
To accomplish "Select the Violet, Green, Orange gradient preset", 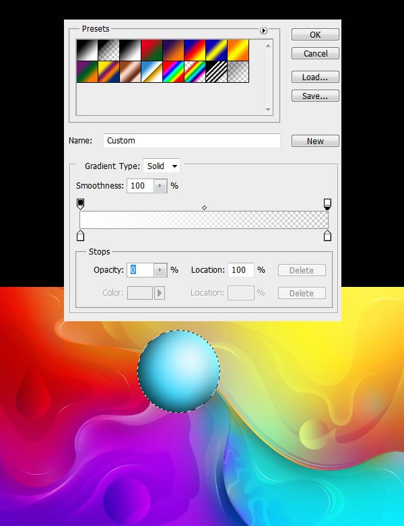I will click(x=87, y=71).
